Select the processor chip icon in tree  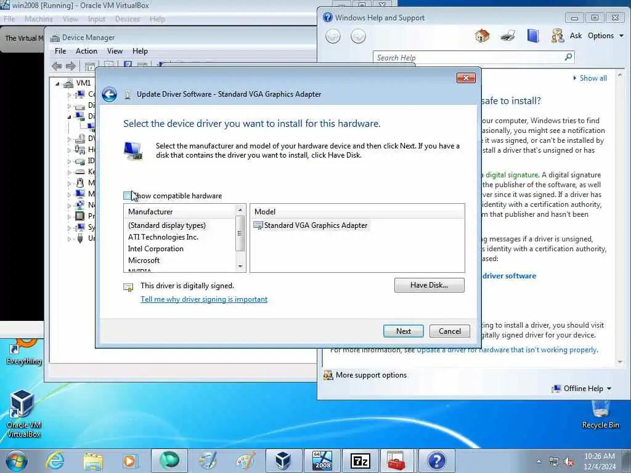(80, 216)
